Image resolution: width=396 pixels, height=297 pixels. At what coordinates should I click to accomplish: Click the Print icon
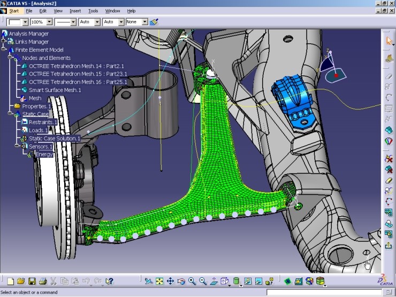pyautogui.click(x=43, y=281)
